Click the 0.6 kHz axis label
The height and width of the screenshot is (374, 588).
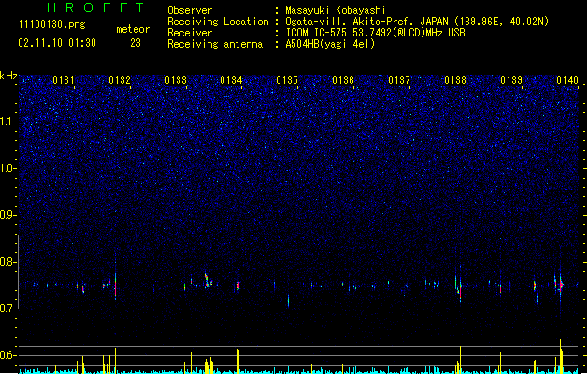(8, 355)
